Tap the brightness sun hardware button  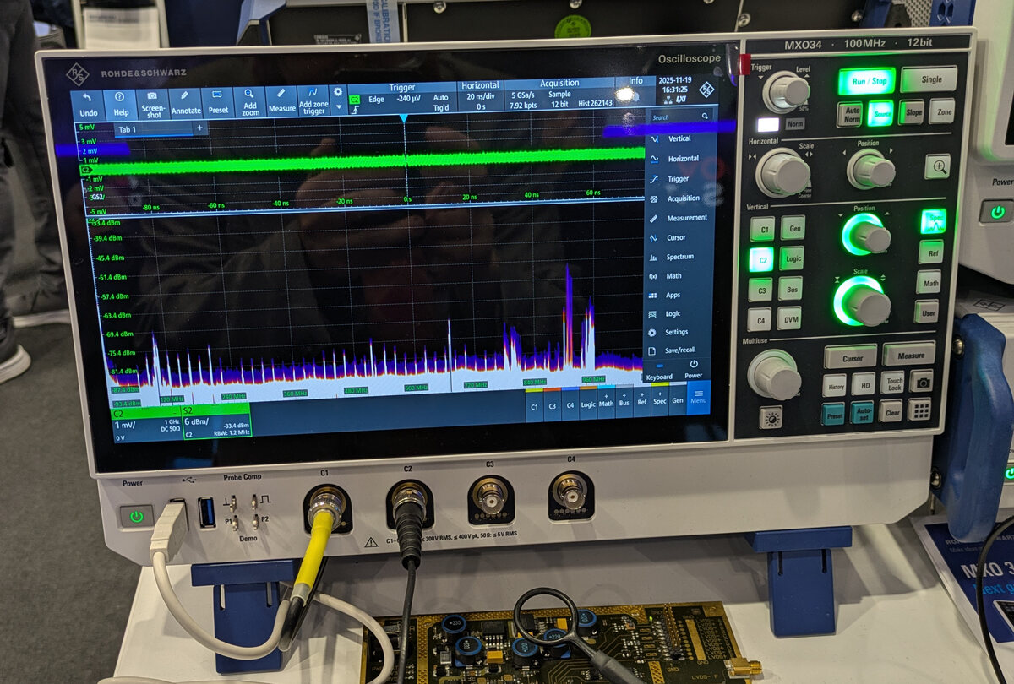(771, 417)
